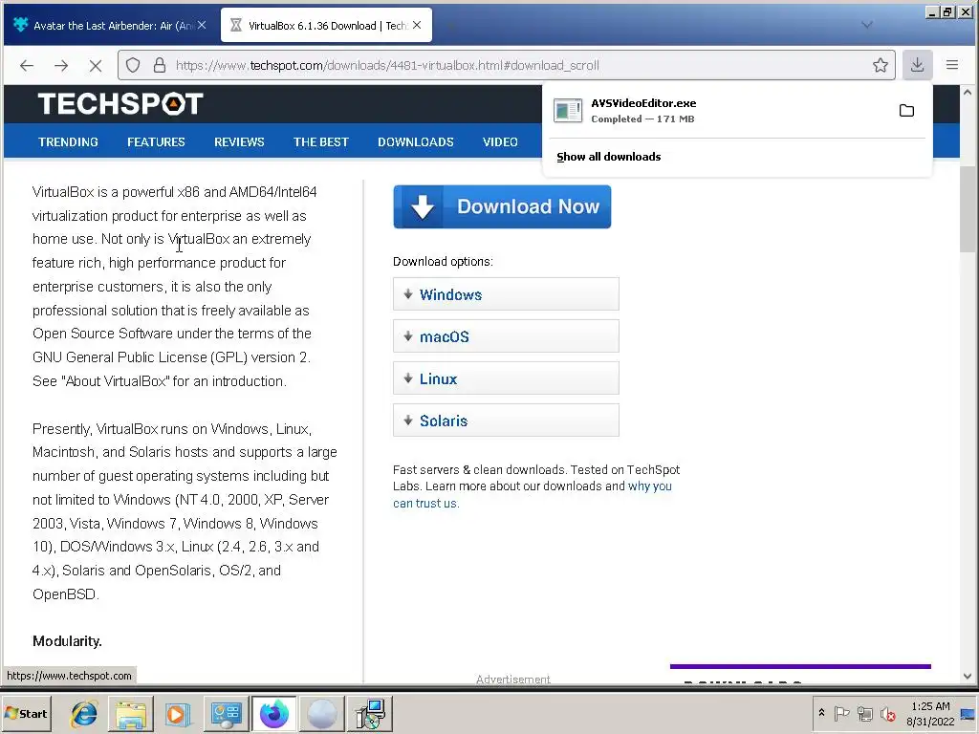The width and height of the screenshot is (979, 734).
Task: Open the Firefox hamburger application menu
Action: pos(952,65)
